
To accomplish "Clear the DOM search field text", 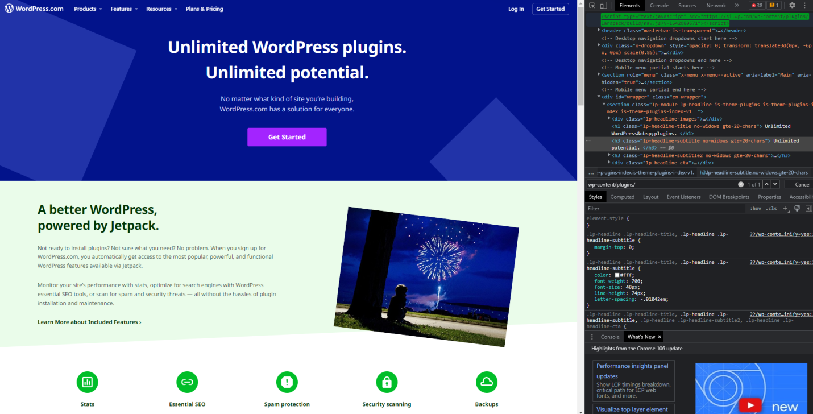I will coord(741,184).
